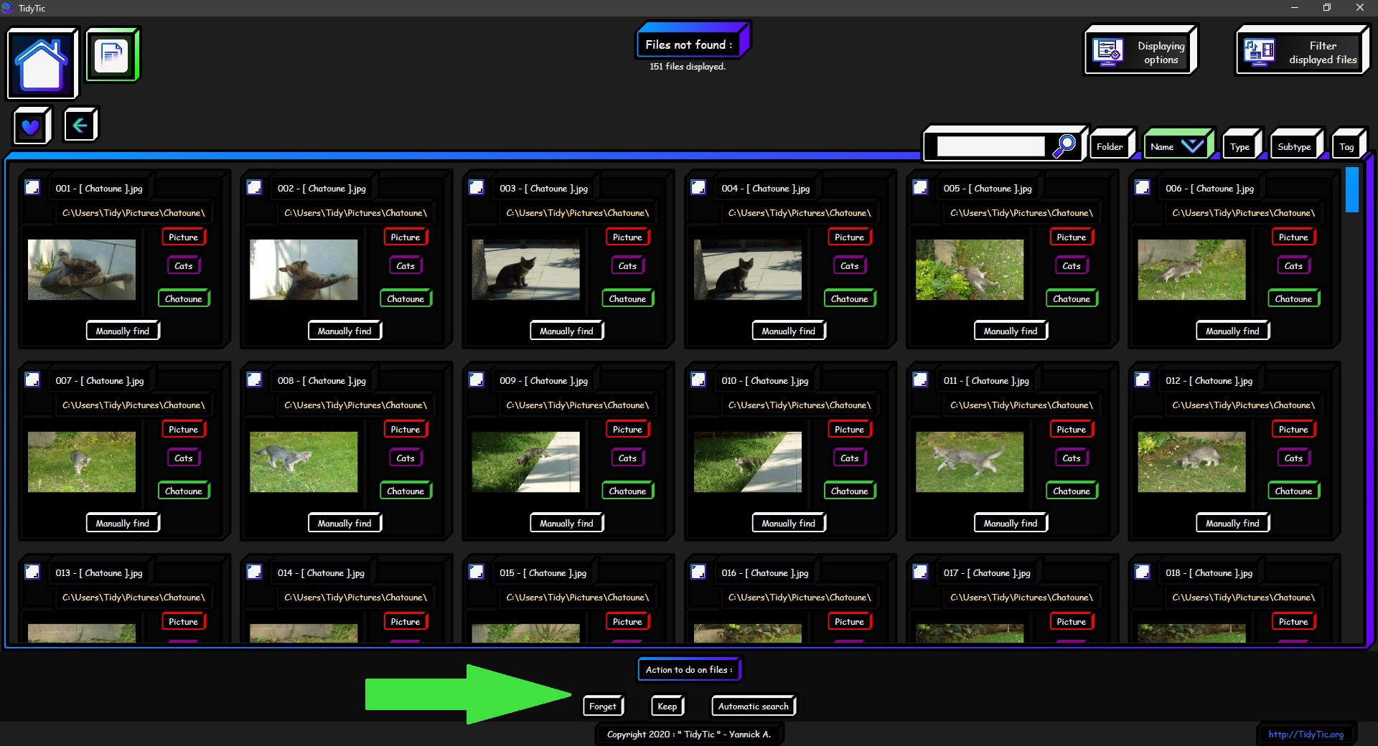Check the box for 011 - [ Chatoune ].jpg
Viewport: 1378px width, 746px height.
pyautogui.click(x=920, y=379)
